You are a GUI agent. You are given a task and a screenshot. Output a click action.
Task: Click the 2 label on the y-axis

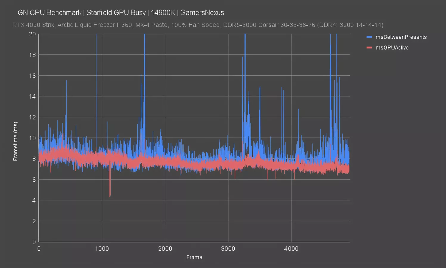pyautogui.click(x=34, y=221)
